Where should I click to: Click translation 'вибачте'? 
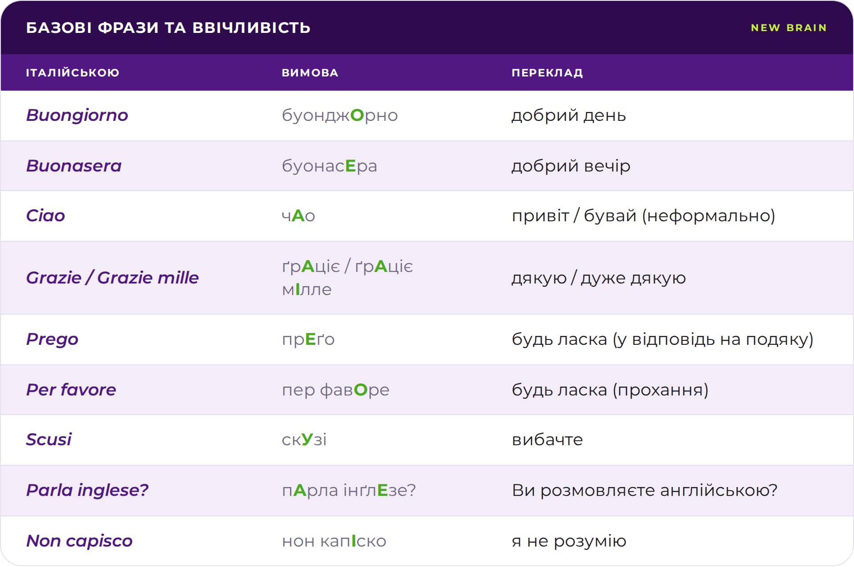click(548, 440)
